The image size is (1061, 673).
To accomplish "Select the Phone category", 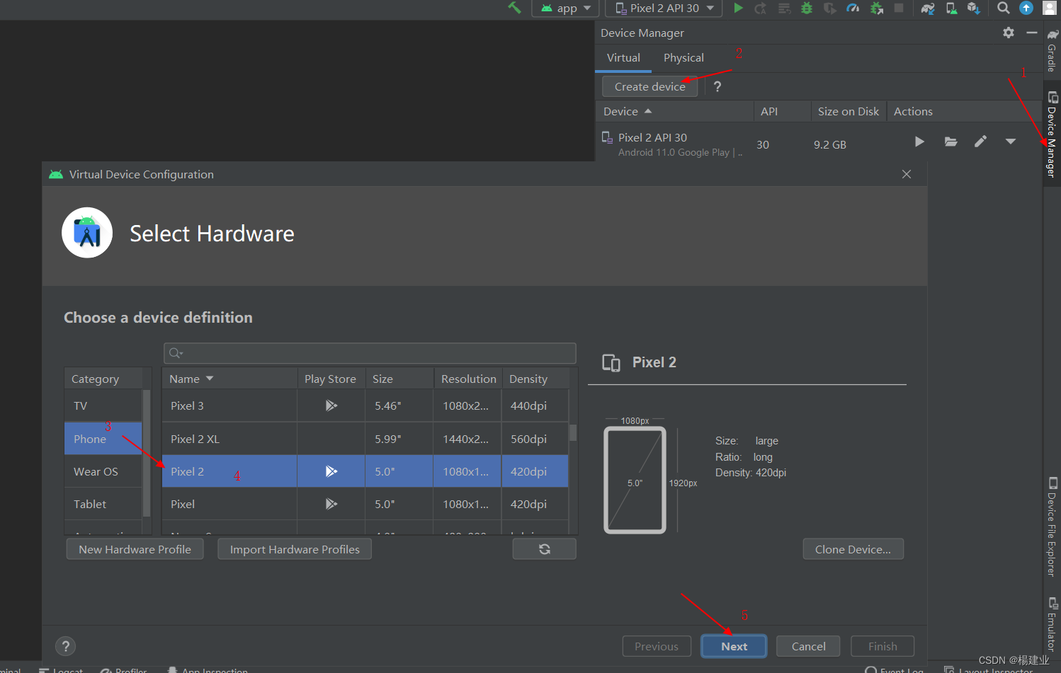I will pos(103,439).
